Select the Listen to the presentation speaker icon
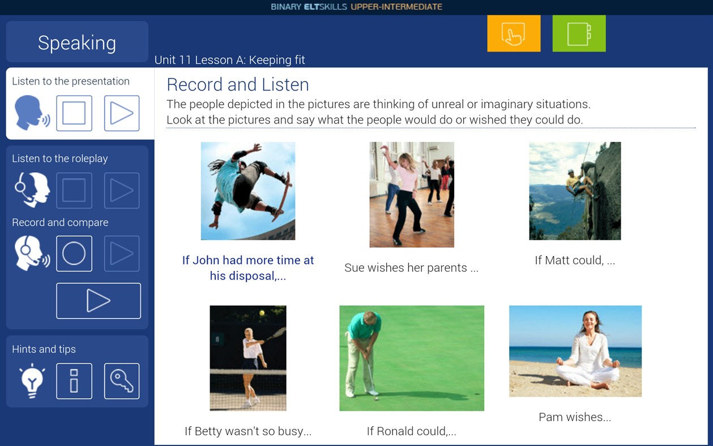Screen dimensions: 713x446 pyautogui.click(x=31, y=113)
